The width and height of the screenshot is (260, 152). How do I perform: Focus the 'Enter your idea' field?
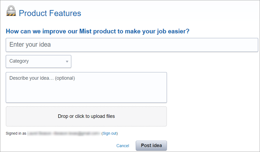tap(132, 45)
